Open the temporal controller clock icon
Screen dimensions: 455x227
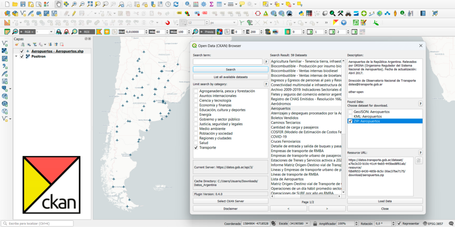pyautogui.click(x=168, y=4)
